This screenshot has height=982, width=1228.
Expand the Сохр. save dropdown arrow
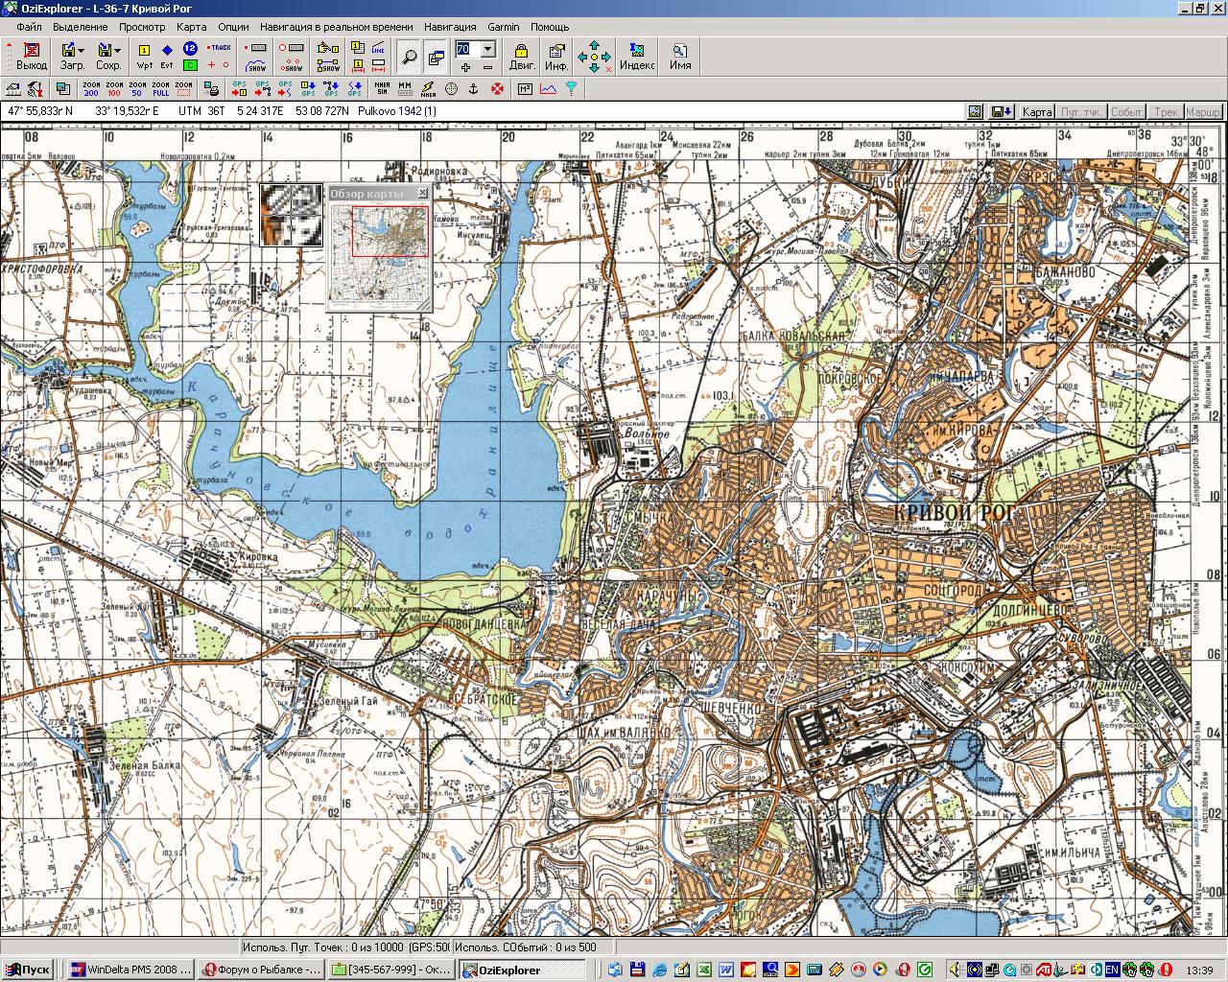[x=117, y=50]
